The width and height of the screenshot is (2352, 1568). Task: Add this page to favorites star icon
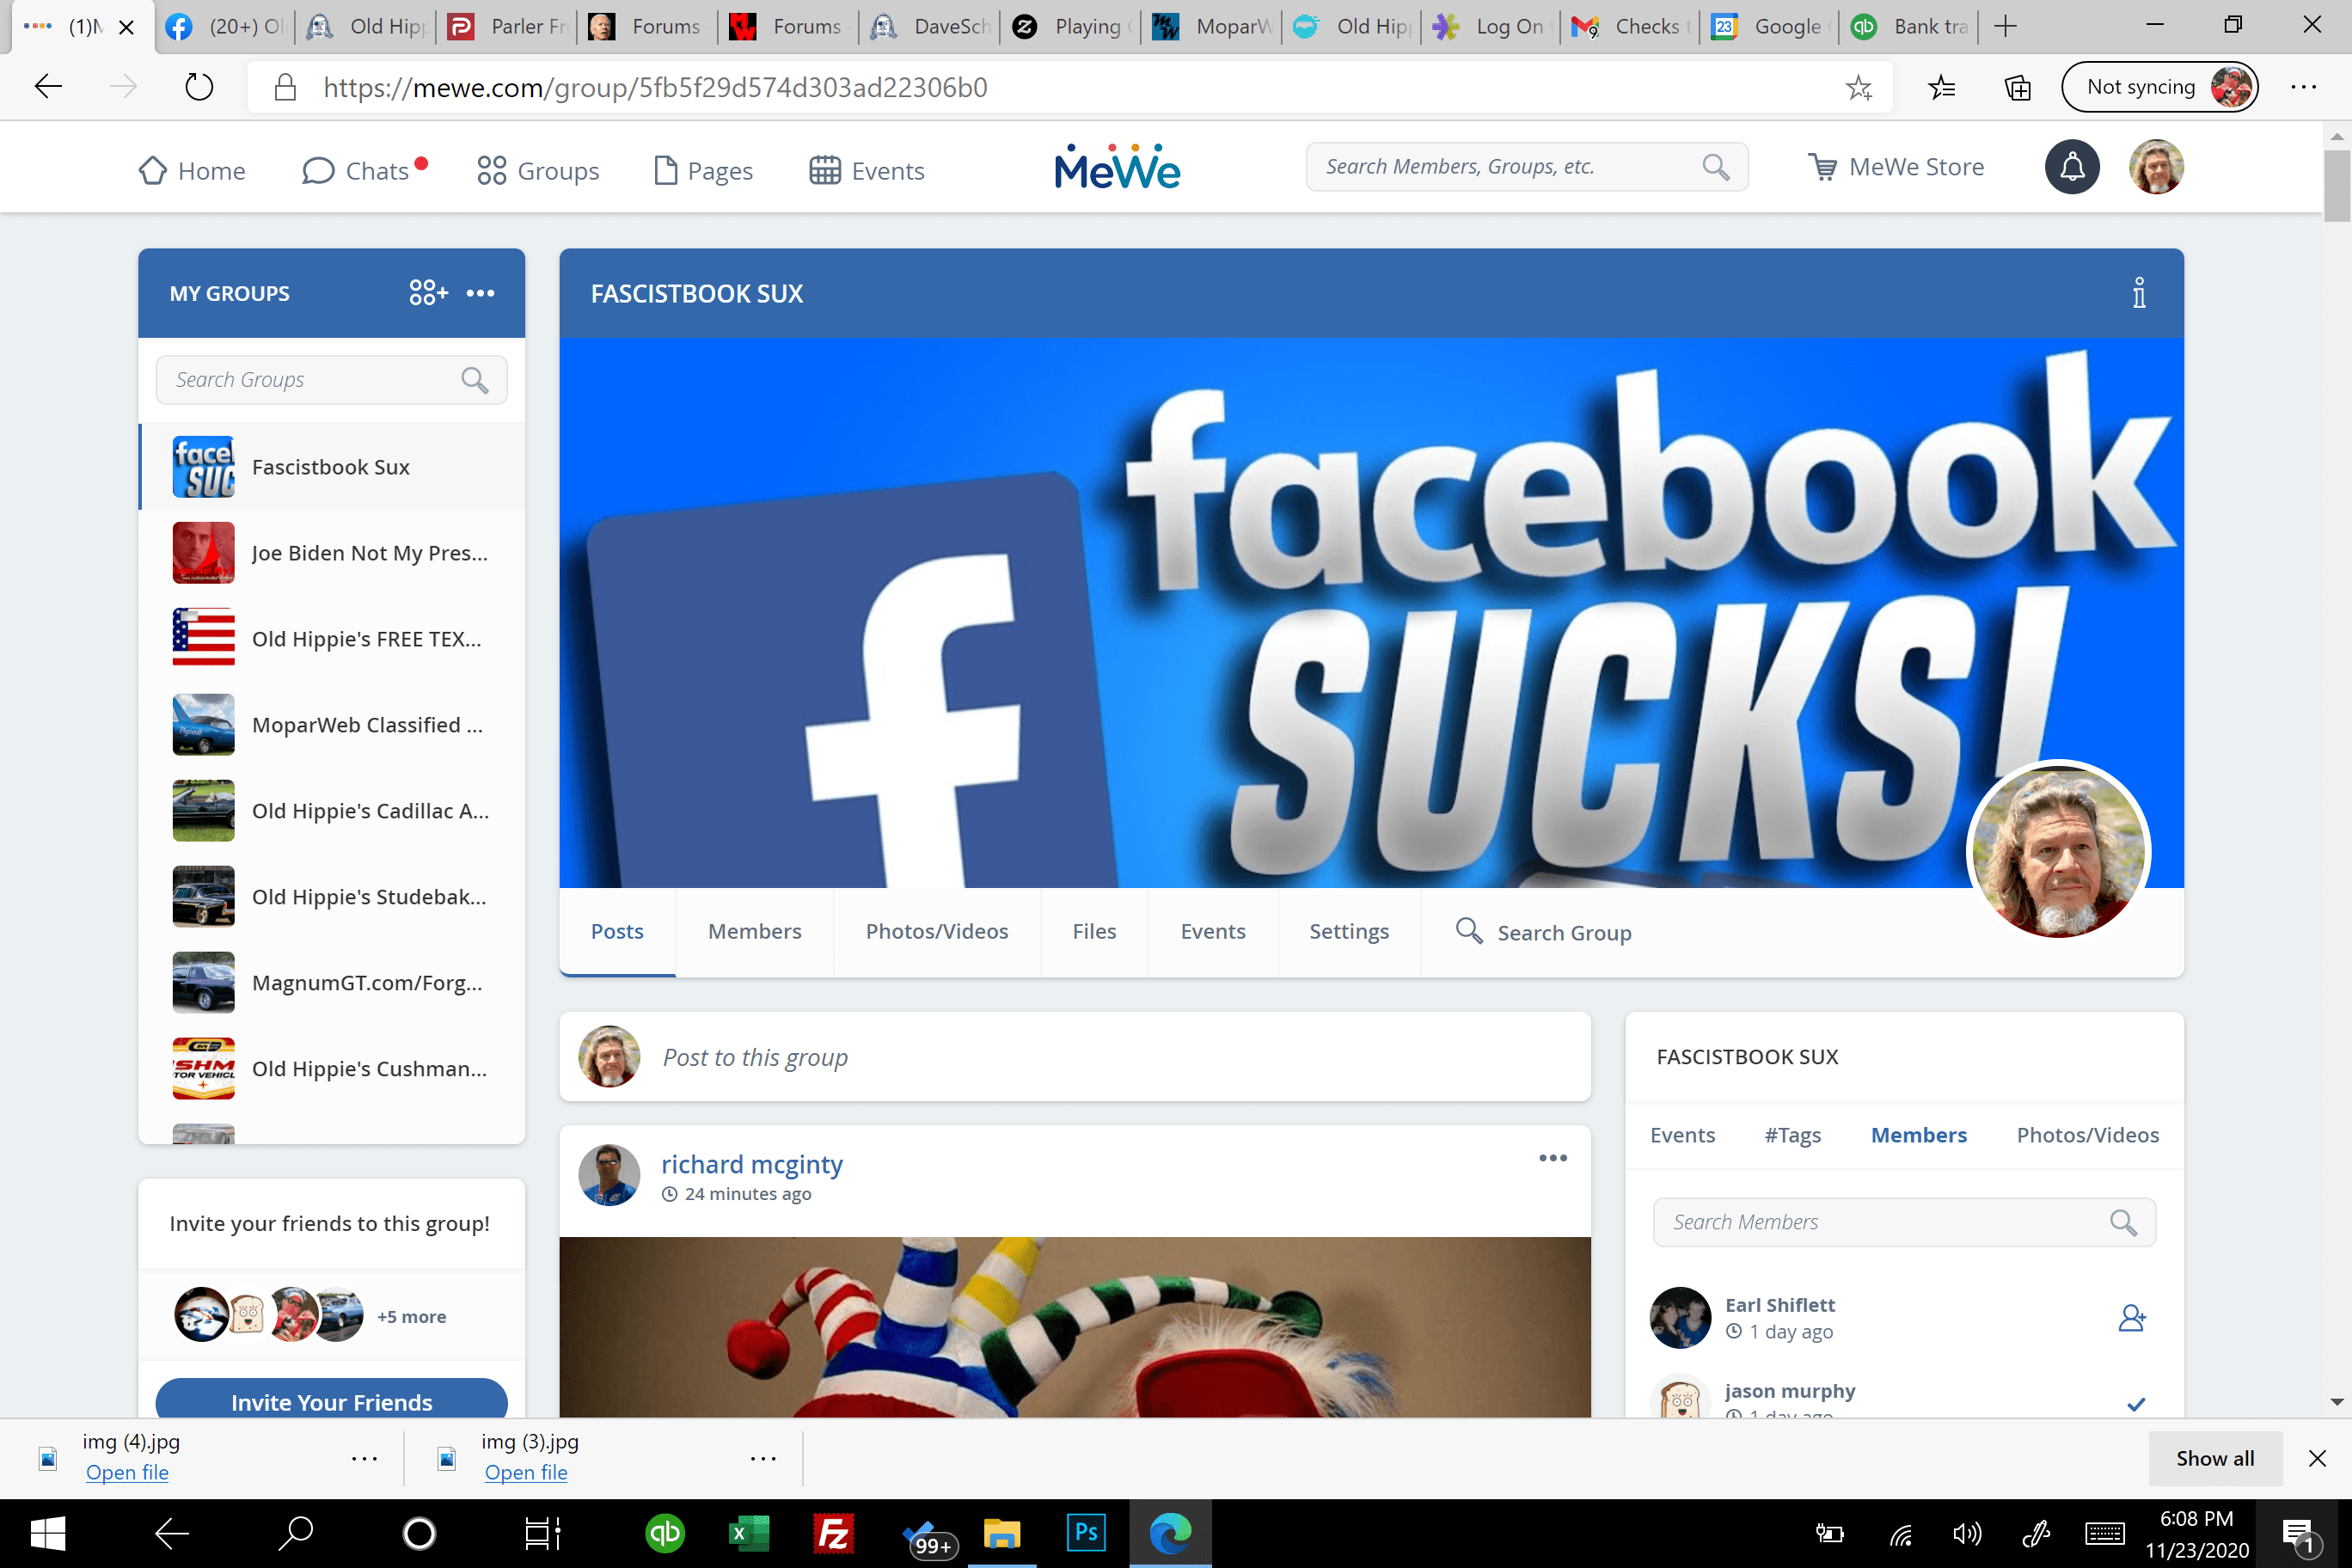coord(1858,87)
